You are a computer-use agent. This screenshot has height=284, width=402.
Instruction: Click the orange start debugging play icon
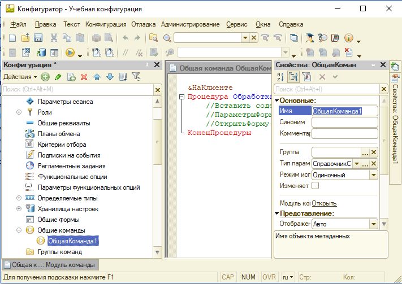coord(70,53)
